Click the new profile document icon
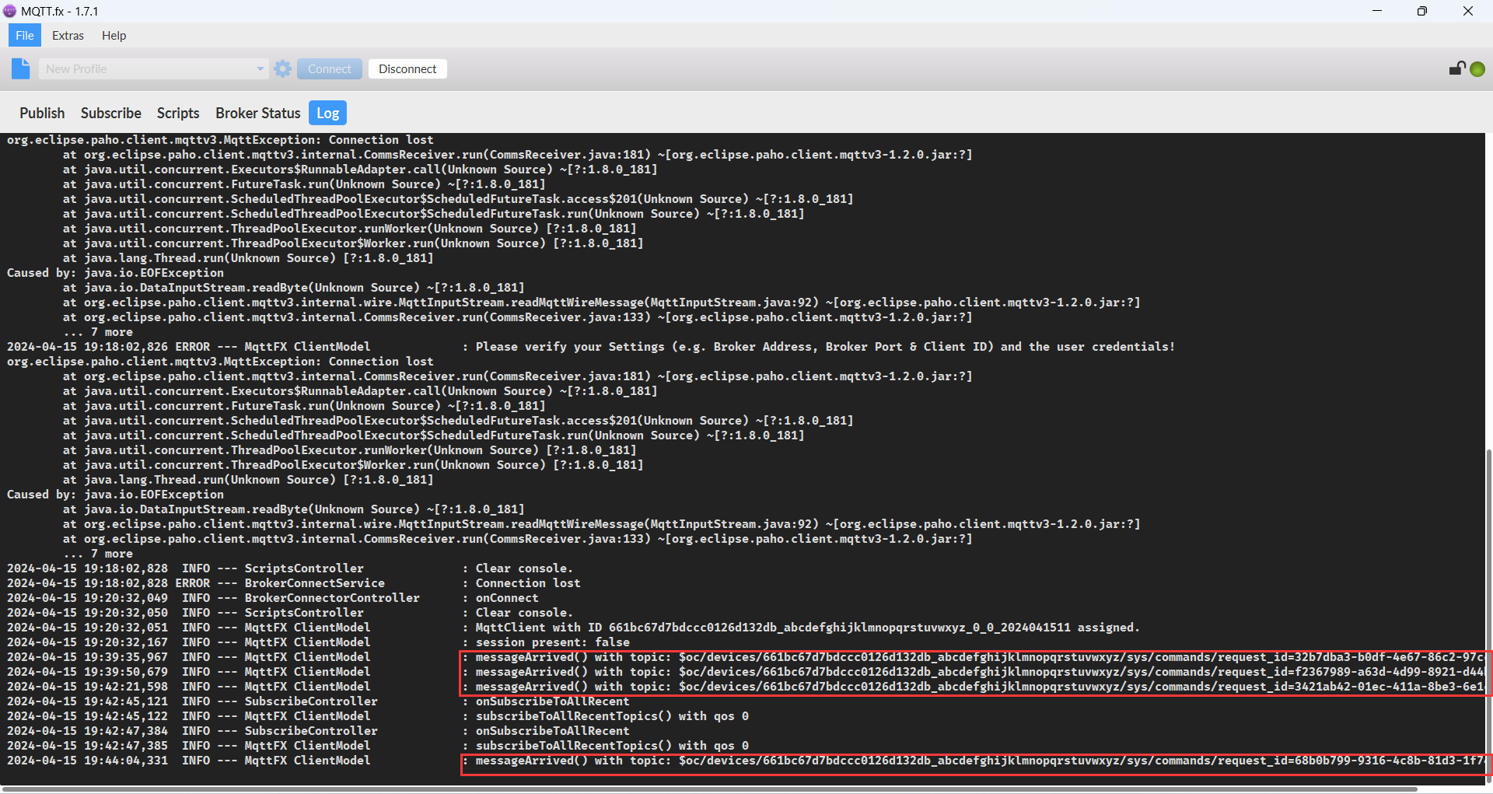The width and height of the screenshot is (1493, 794). (21, 68)
